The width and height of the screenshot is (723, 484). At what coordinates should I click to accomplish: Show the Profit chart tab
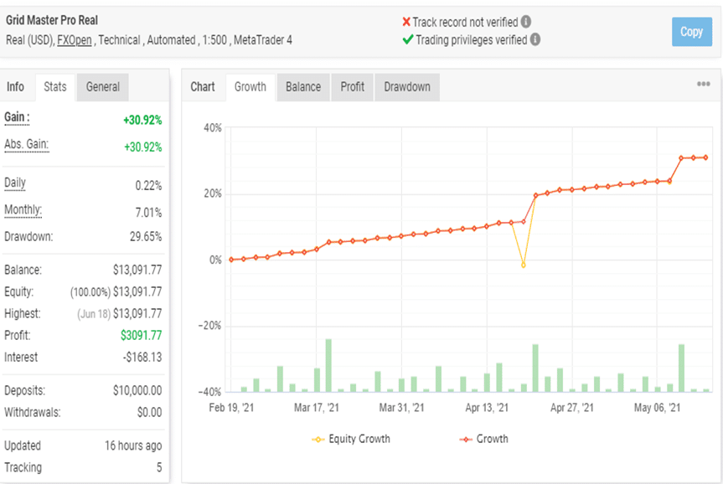(352, 86)
